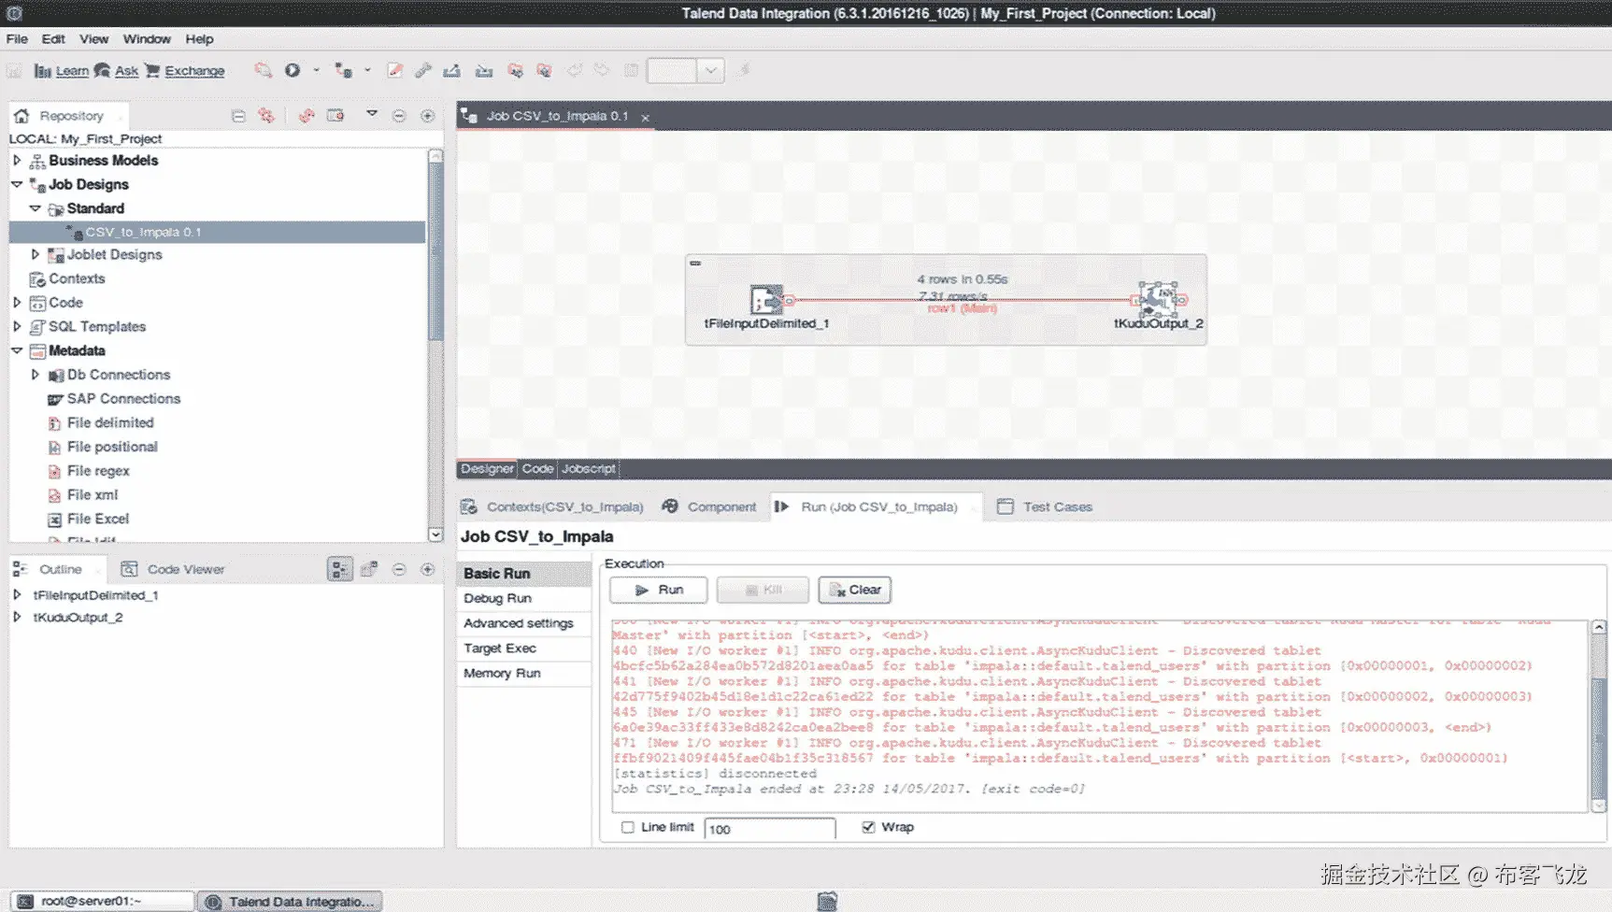Select the tKuduOutput_2 component on canvas
This screenshot has width=1612, height=912.
pos(1158,300)
